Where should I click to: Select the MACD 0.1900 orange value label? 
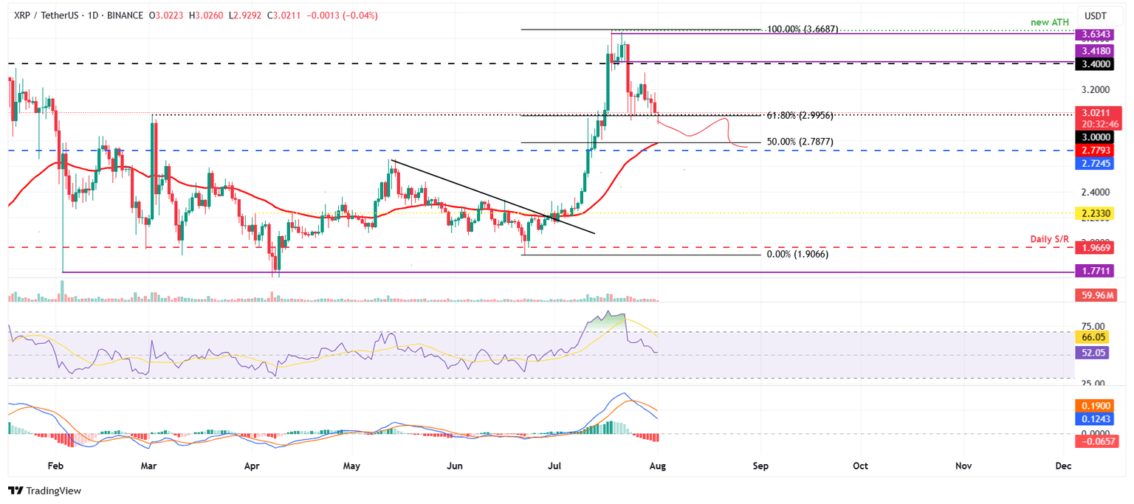tap(1096, 404)
